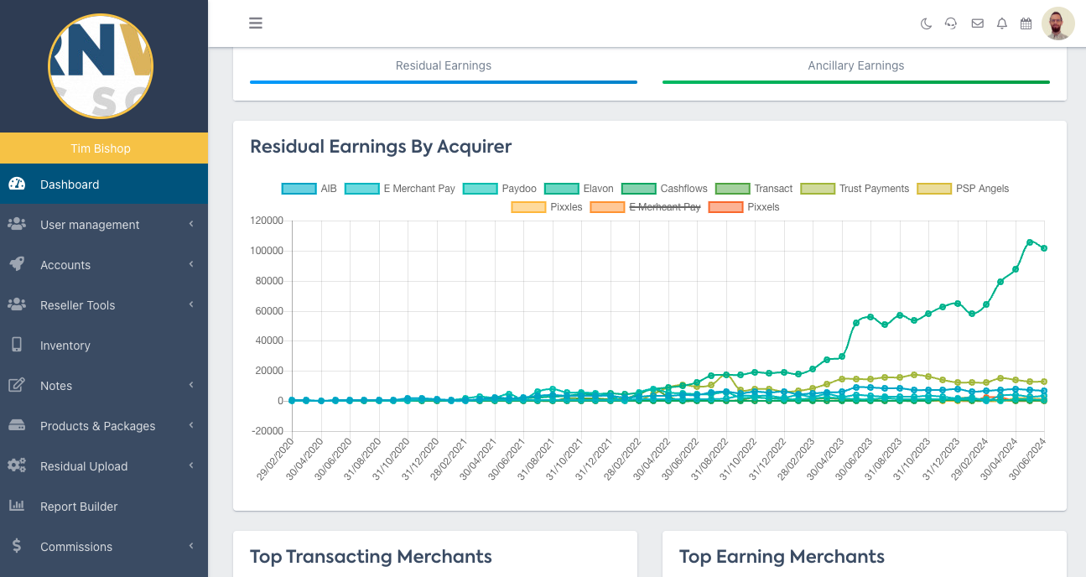Toggle dark mode with the moon icon

click(x=926, y=23)
